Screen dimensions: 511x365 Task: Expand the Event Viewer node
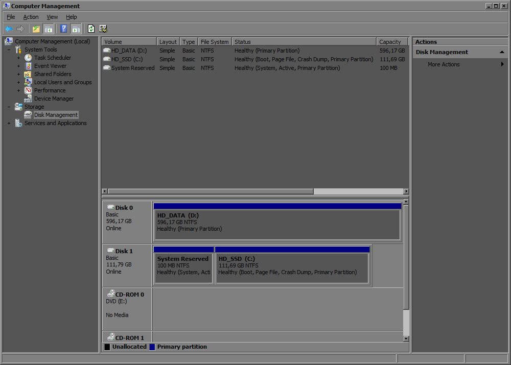coord(18,66)
